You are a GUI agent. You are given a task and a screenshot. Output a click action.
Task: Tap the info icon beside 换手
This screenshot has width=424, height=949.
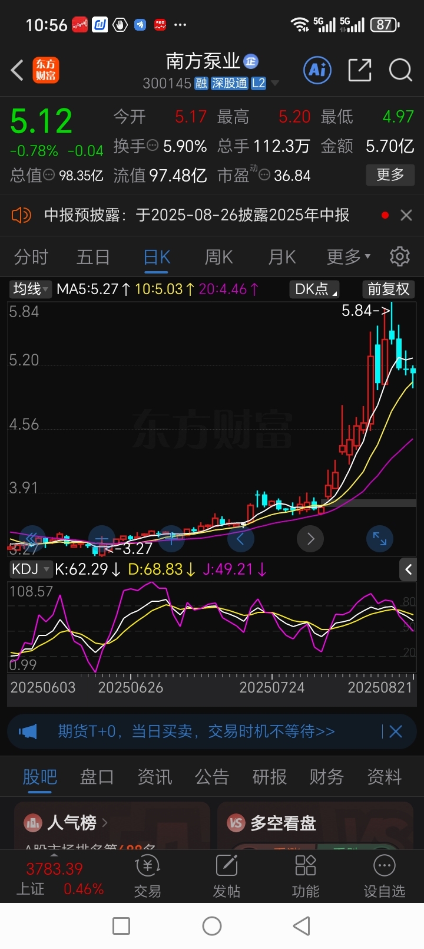[153, 145]
